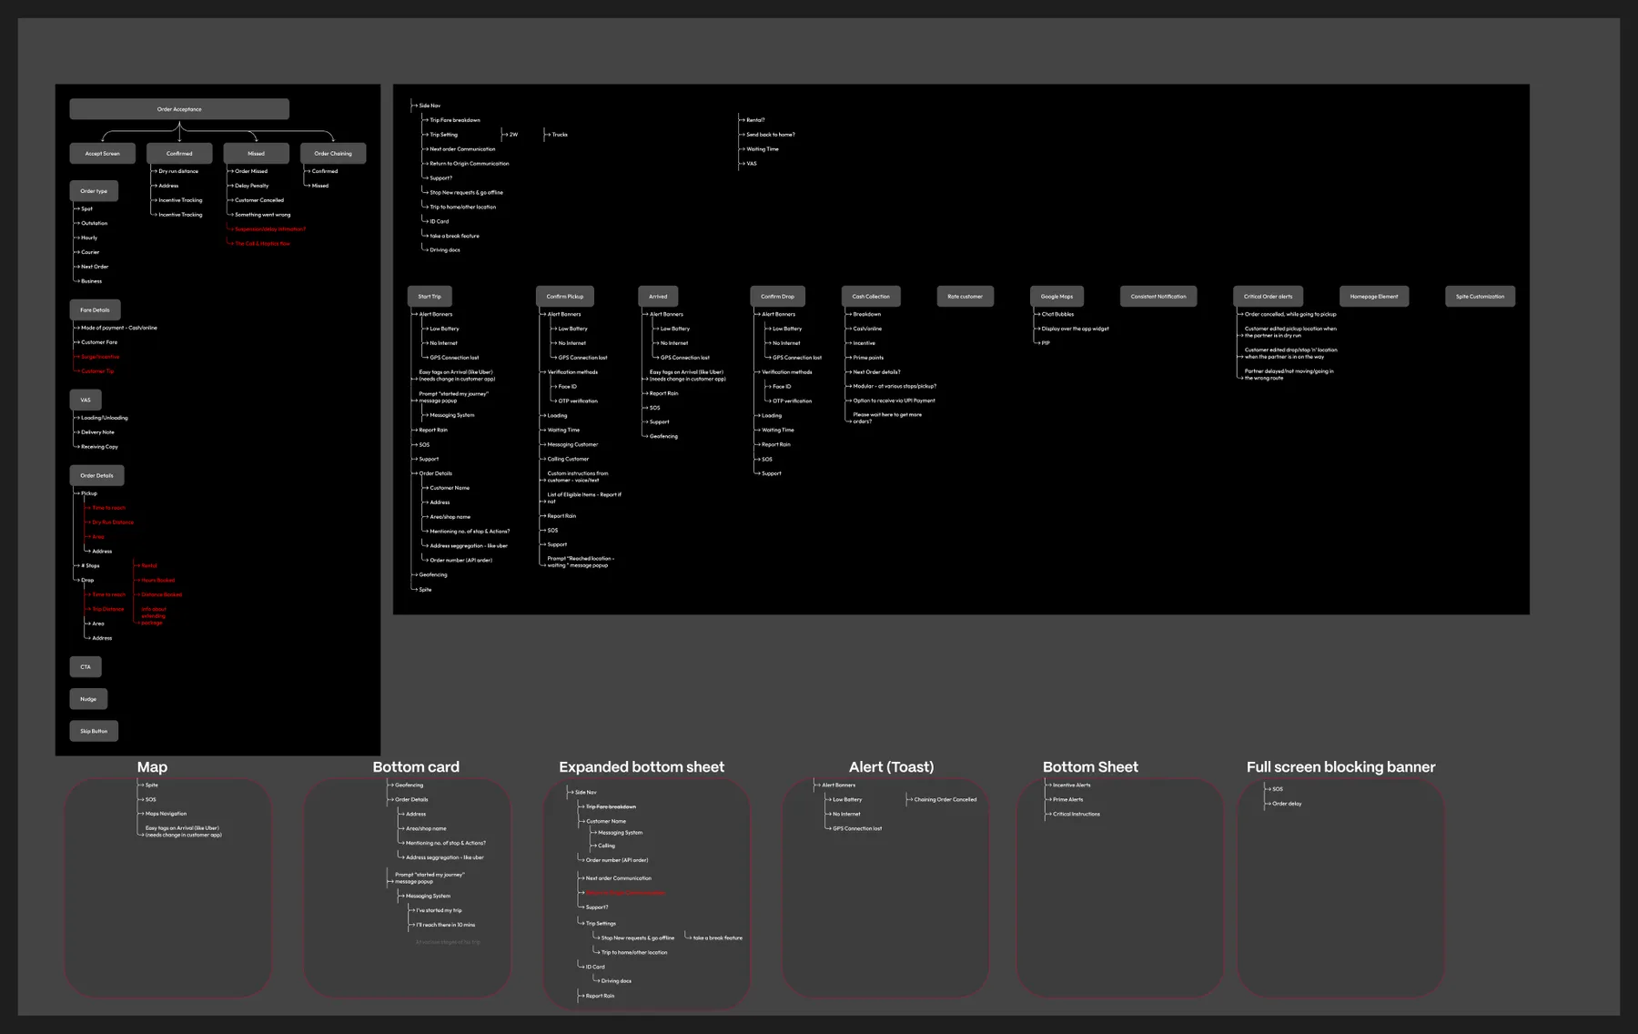This screenshot has width=1638, height=1034.
Task: Select the Trucks item
Action: coord(560,135)
